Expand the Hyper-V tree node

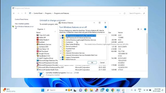click(x=60, y=51)
